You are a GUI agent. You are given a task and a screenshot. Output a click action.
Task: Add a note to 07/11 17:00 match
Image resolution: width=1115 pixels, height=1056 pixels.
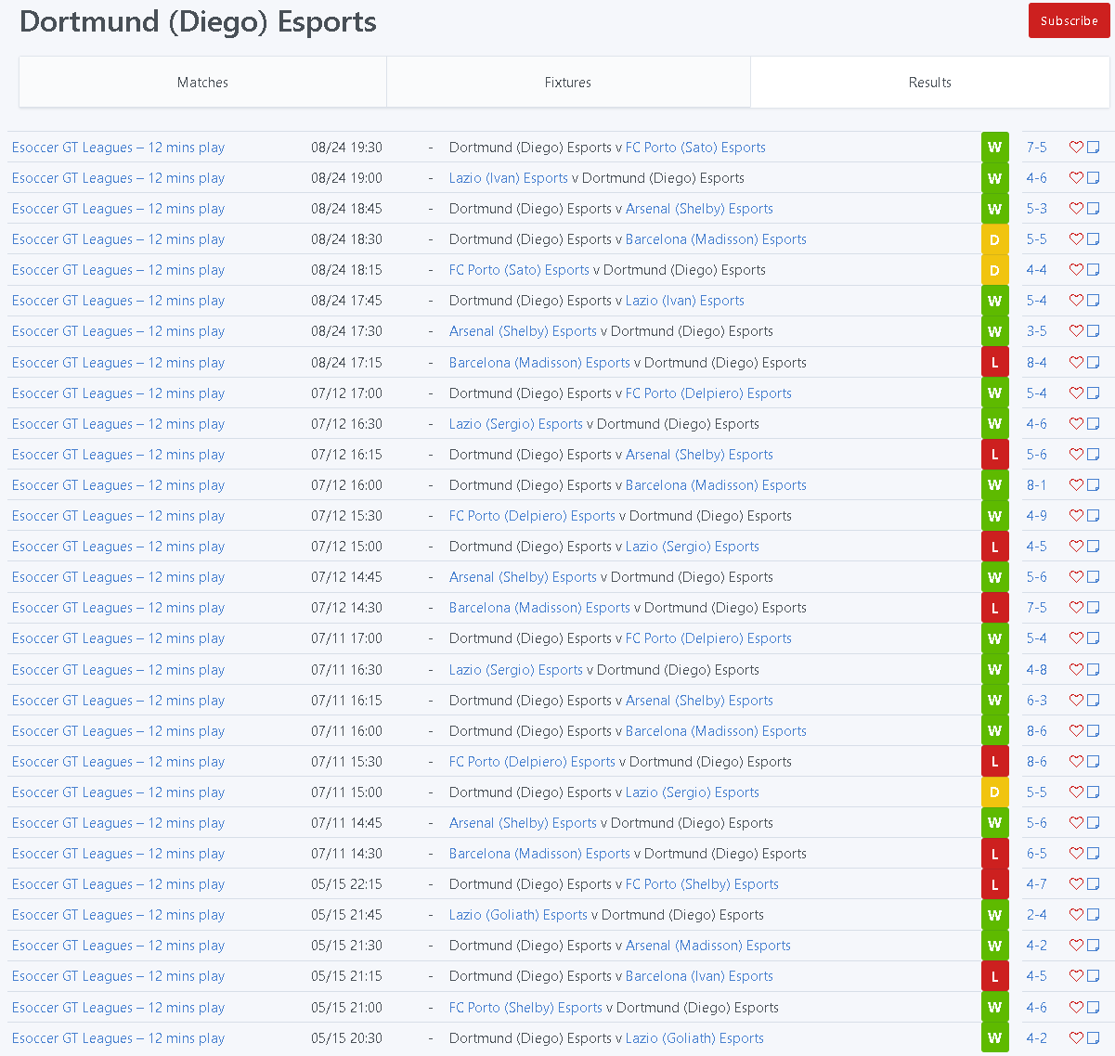coord(1093,637)
